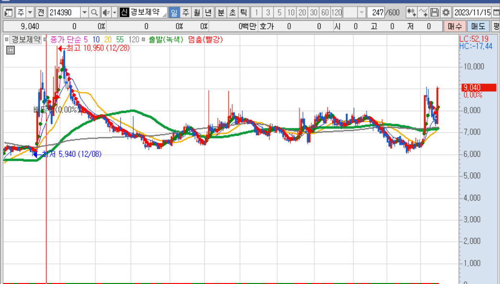Click the current price 9,040 in the info bar
The height and width of the screenshot is (284, 500).
pyautogui.click(x=30, y=26)
